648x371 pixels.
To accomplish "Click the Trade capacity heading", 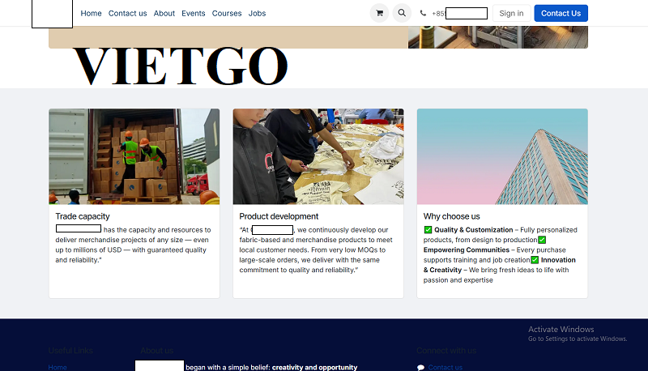I will click(83, 216).
